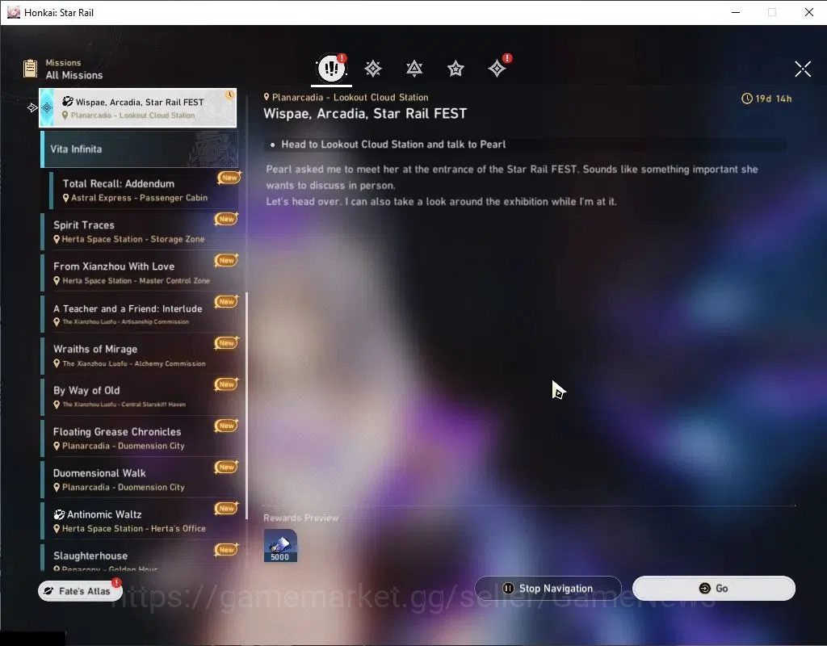The image size is (827, 646).
Task: Open Duomensional Walk mission
Action: pos(139,480)
